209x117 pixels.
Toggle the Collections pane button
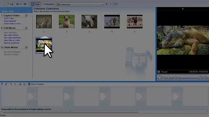(48, 4)
